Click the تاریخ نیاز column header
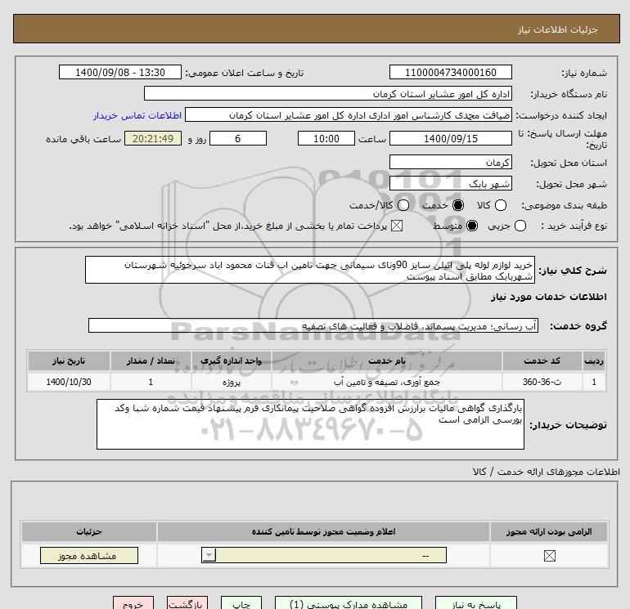Screen dimensions: 630x609 pos(69,360)
